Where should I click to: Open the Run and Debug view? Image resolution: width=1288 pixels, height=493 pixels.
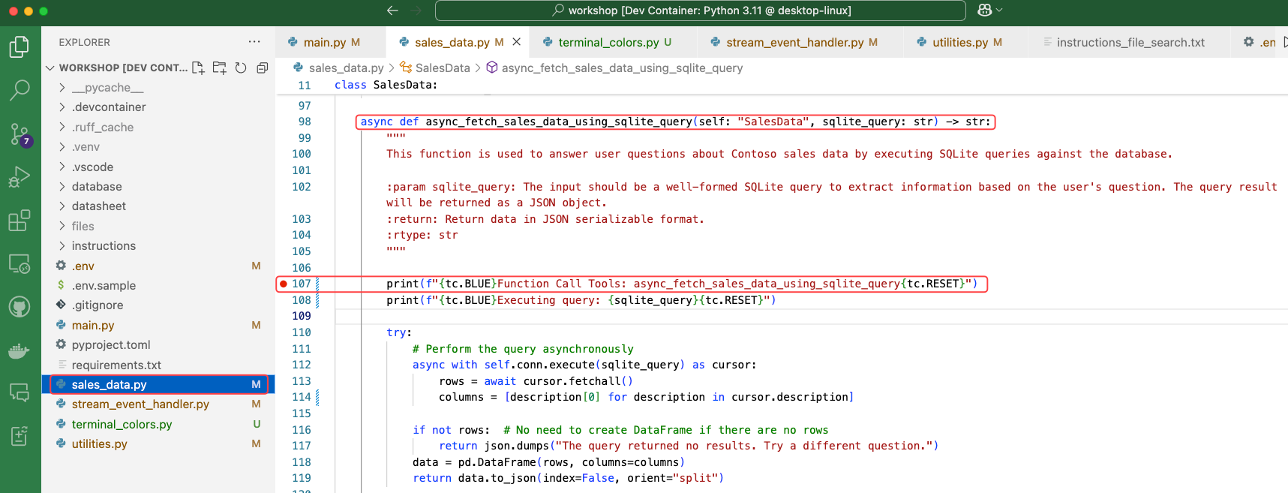coord(20,177)
